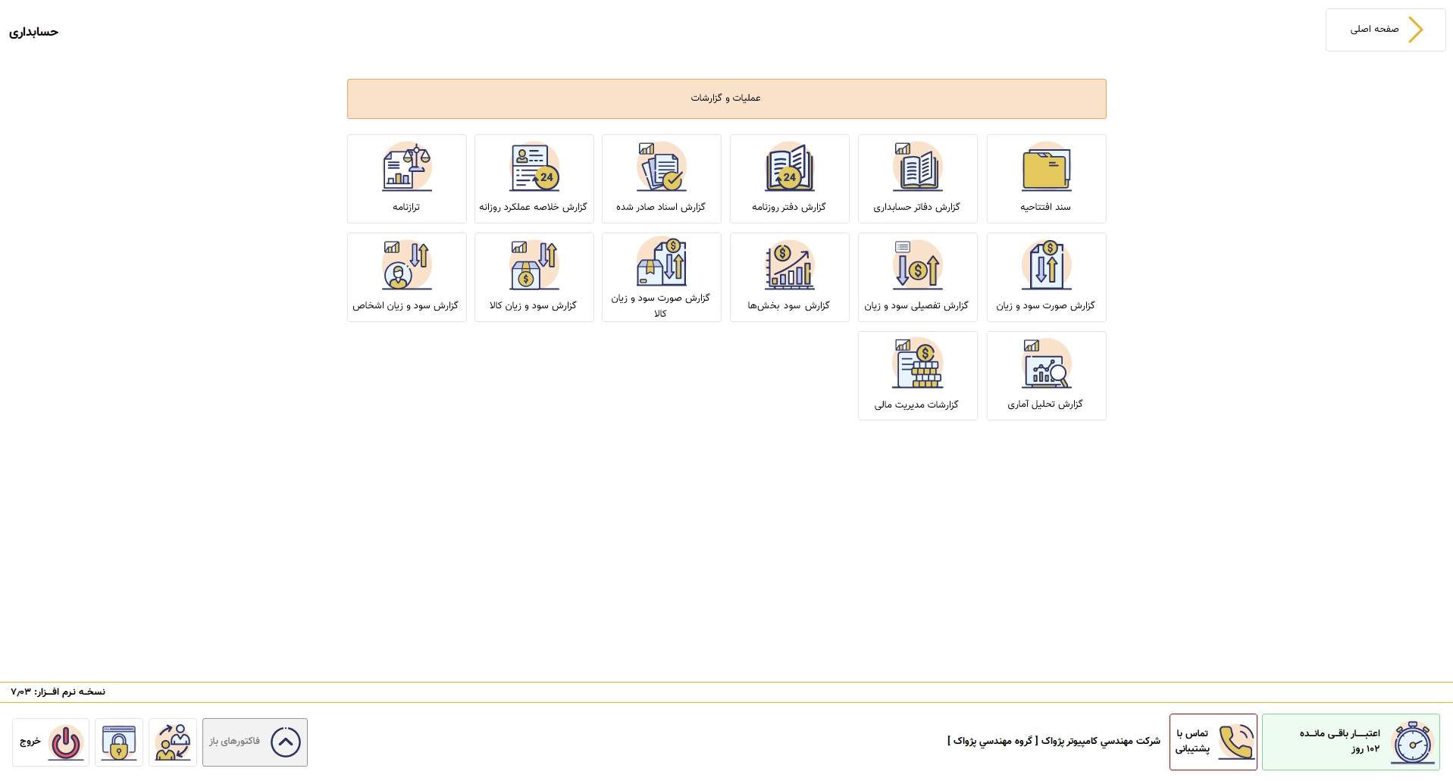
Task: Open گزارش سود و زیان کالا
Action: pyautogui.click(x=534, y=277)
